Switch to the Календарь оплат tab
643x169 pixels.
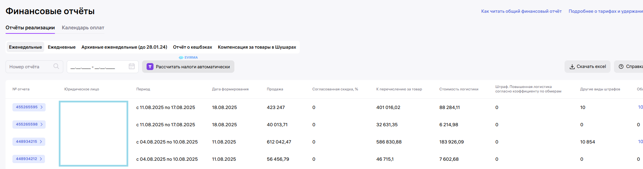(83, 28)
